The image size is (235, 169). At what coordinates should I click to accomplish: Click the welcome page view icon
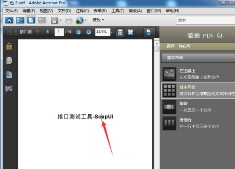(42, 20)
